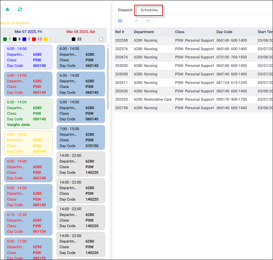Click the up chevron button
Image resolution: width=273 pixels, height=260 pixels.
136,21
